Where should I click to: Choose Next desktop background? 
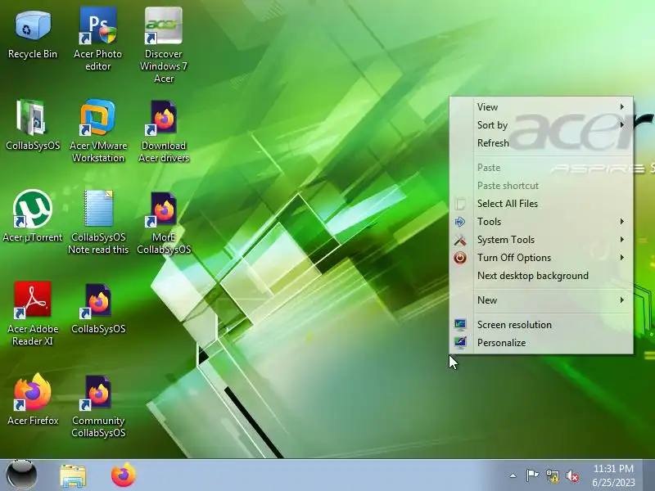[x=541, y=276]
